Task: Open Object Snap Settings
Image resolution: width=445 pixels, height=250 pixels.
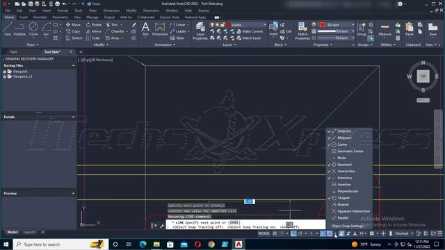Action: (x=348, y=226)
